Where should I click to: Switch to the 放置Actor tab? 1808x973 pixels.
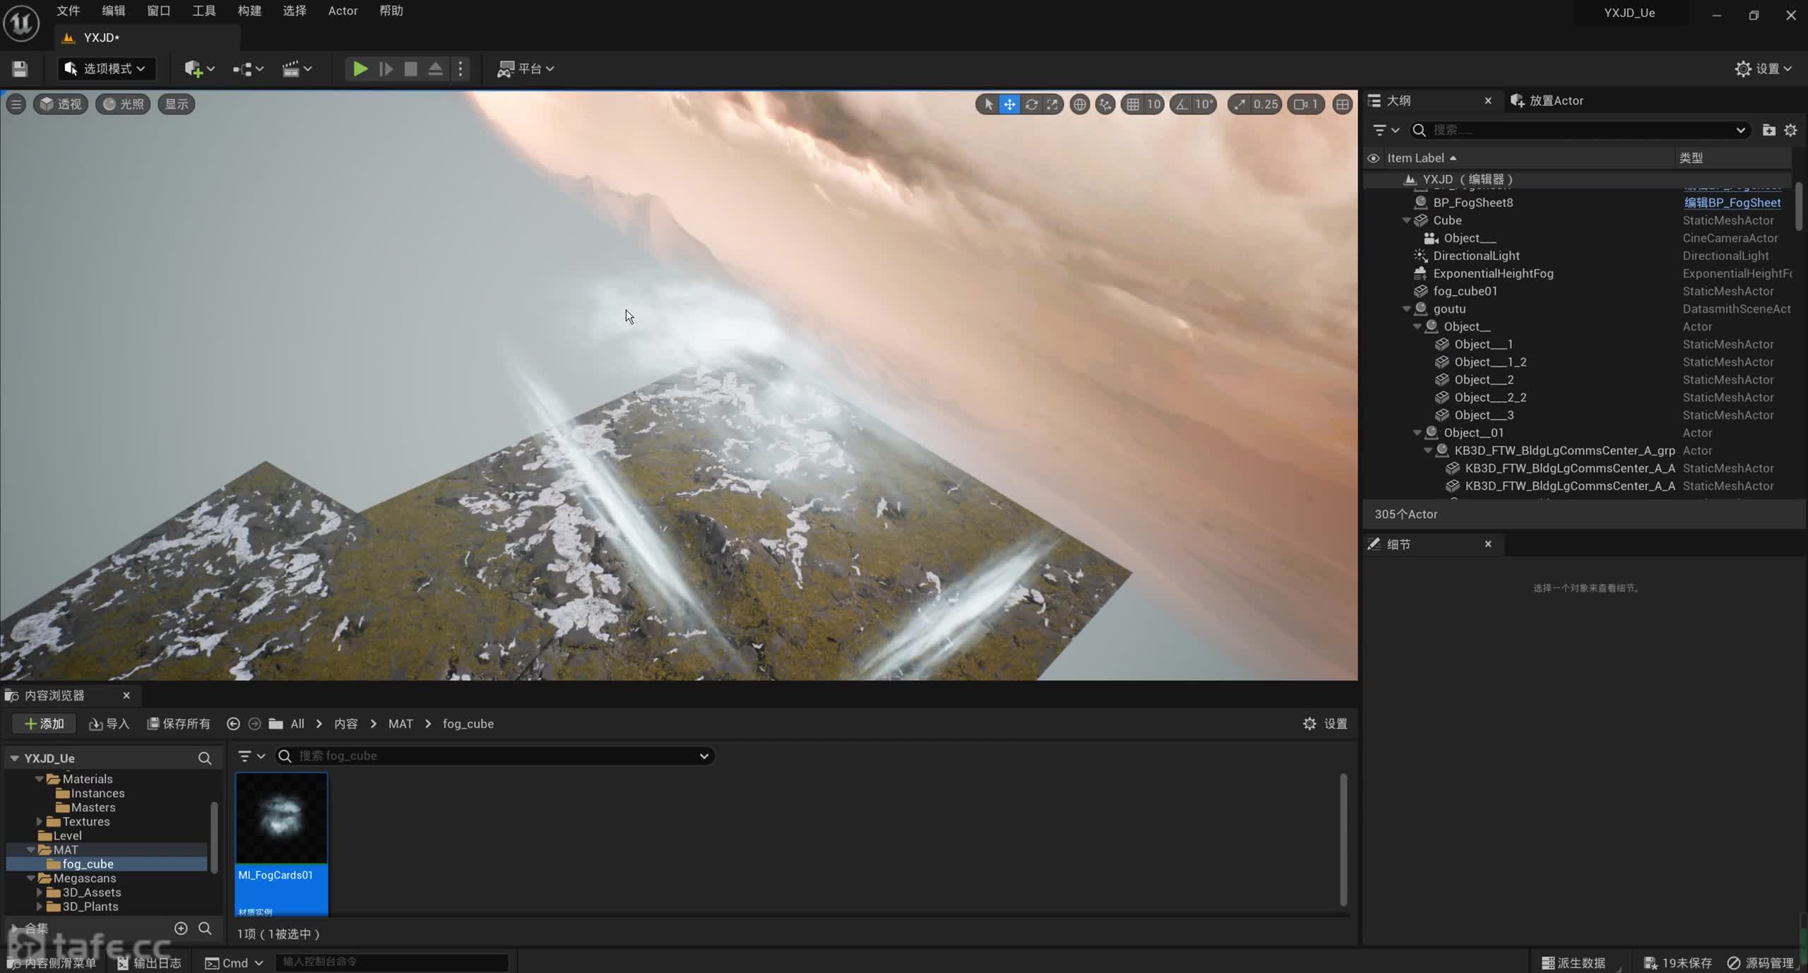[x=1548, y=101]
